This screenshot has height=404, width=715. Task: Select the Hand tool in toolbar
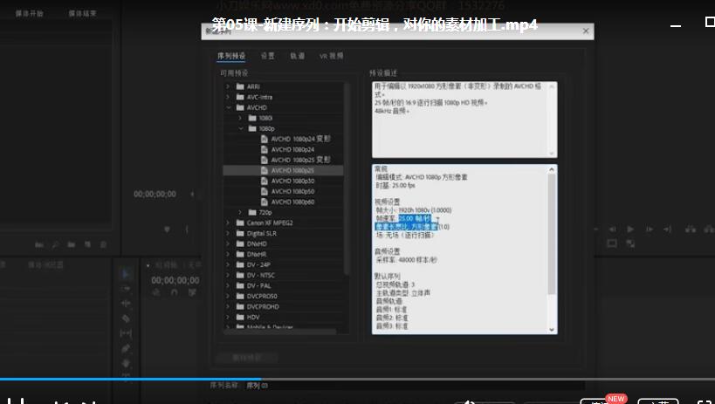126,362
